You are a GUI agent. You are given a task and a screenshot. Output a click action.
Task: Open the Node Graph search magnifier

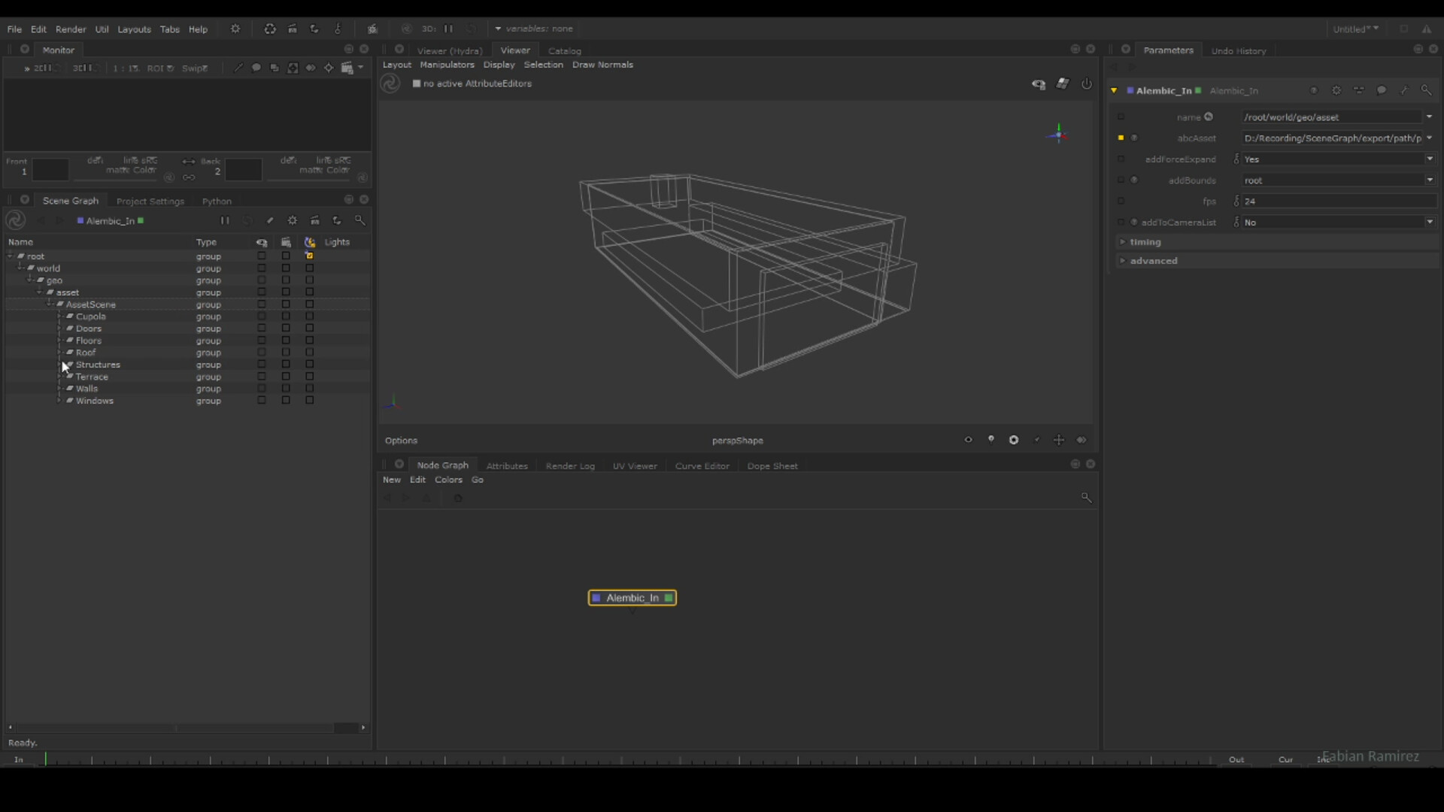1087,498
